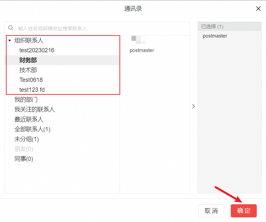Collapse the 组织联系人 tree node
Screen dimensions: 266x222
click(x=10, y=41)
